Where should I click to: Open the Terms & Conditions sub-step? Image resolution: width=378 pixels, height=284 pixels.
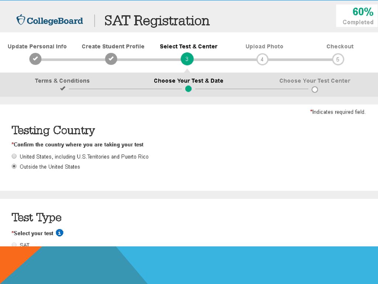point(62,81)
